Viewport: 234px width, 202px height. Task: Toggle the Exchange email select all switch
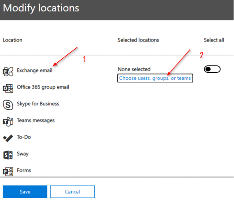pyautogui.click(x=212, y=69)
